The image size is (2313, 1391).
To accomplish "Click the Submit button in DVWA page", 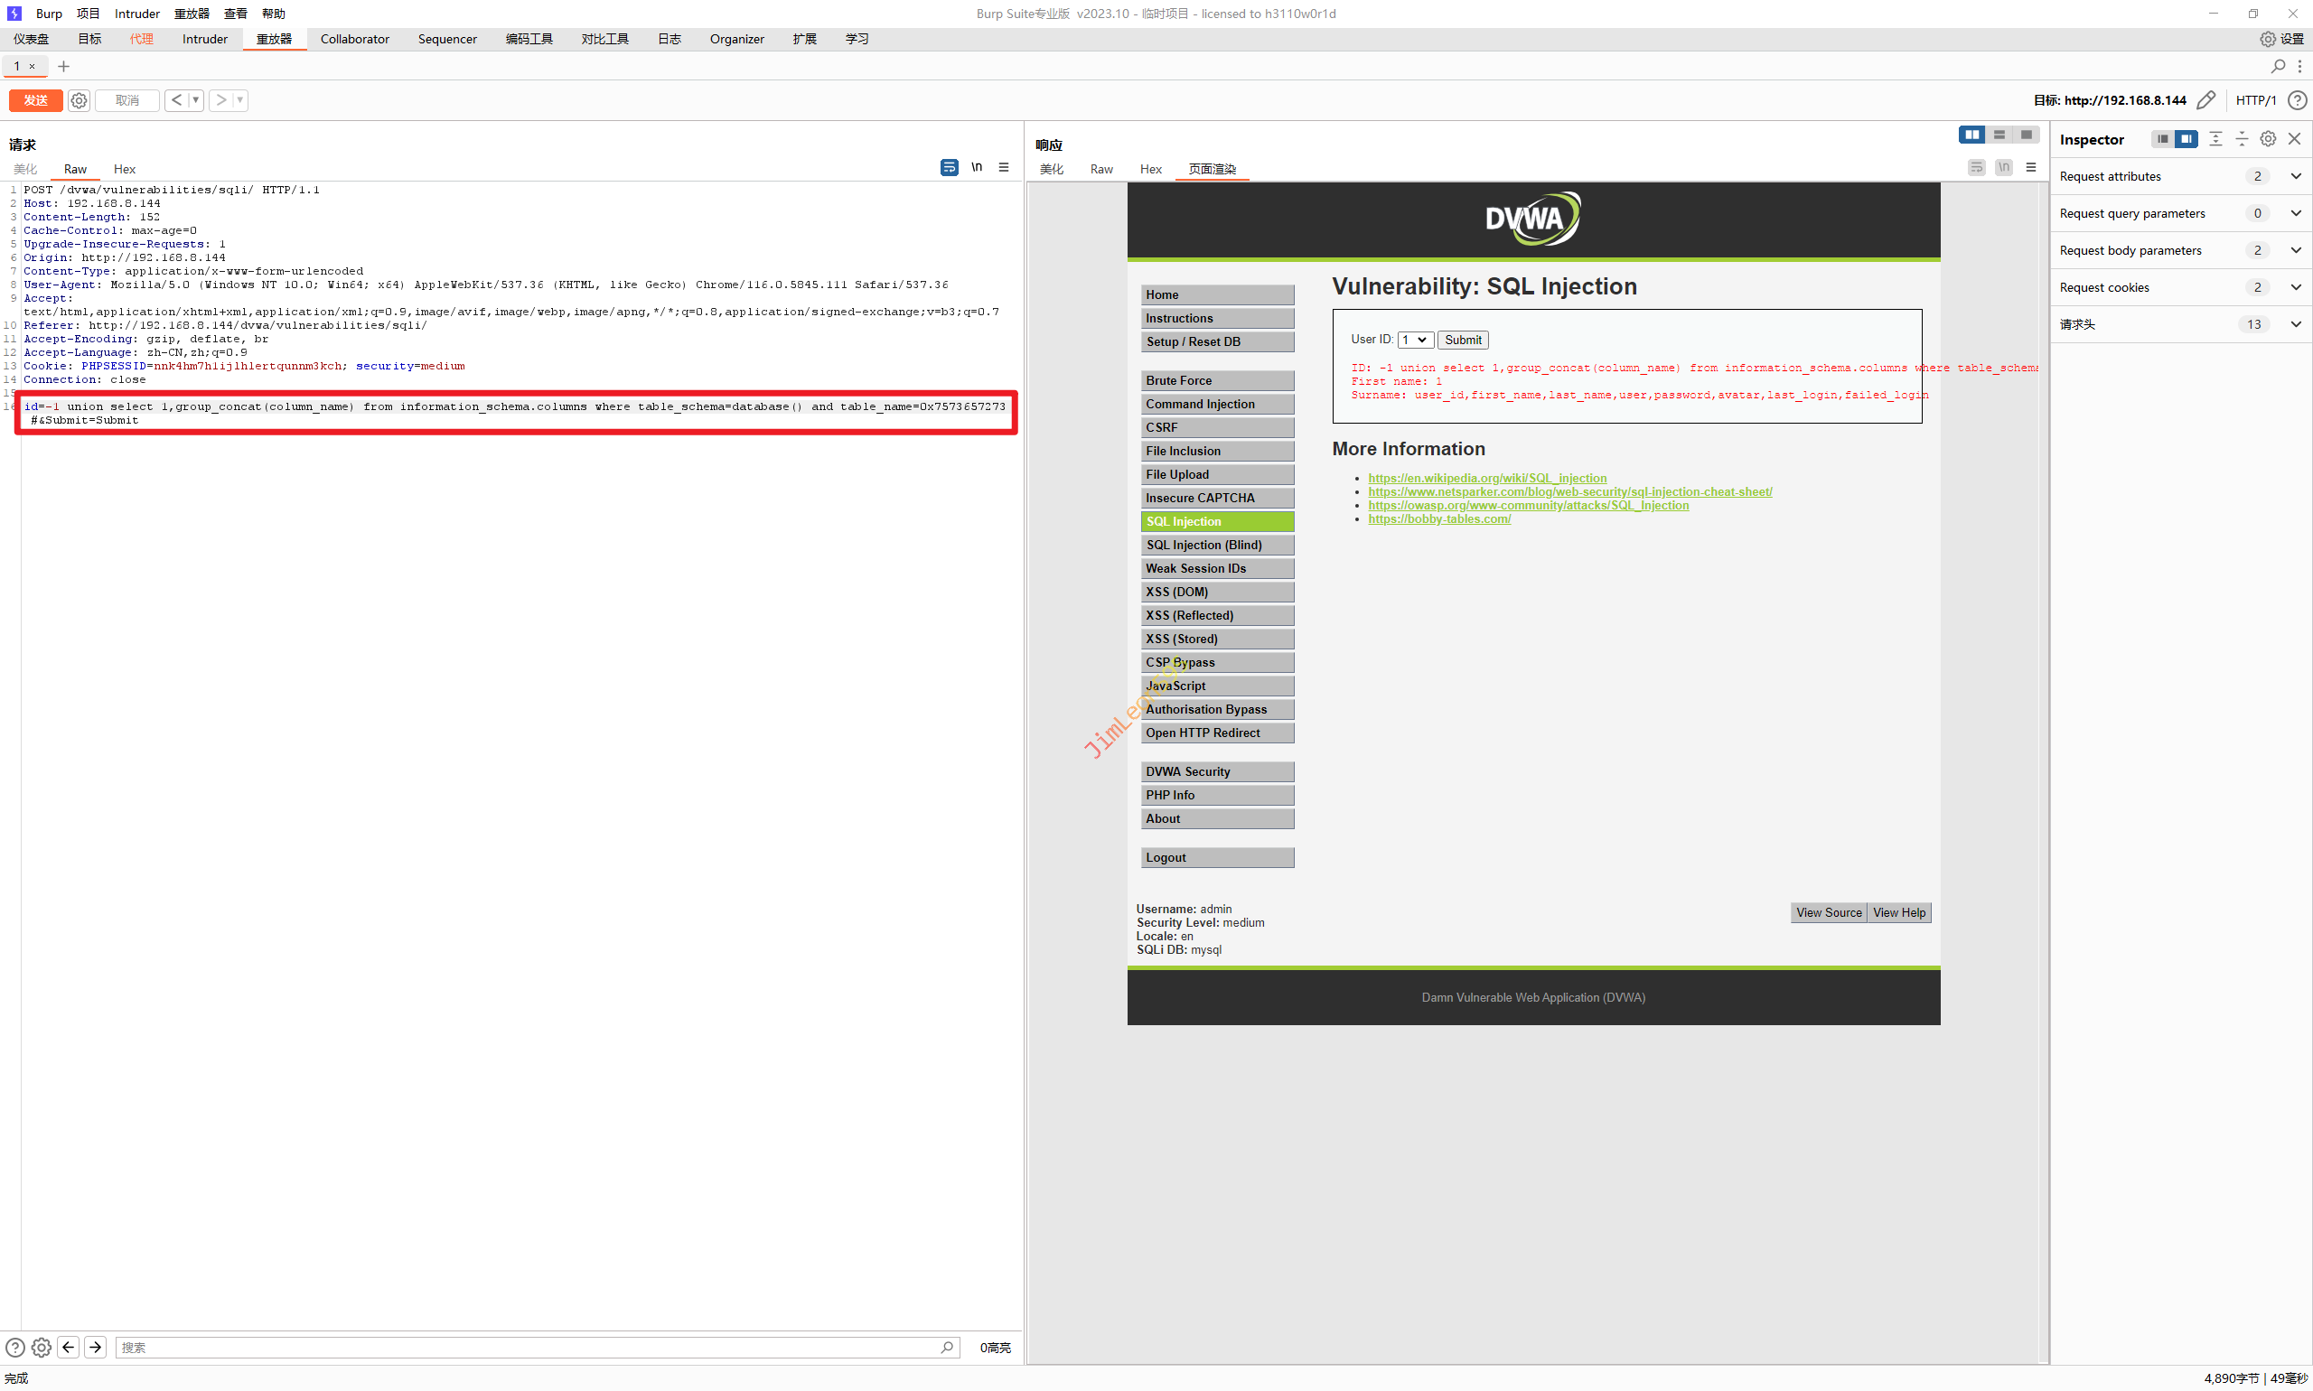I will click(1462, 340).
